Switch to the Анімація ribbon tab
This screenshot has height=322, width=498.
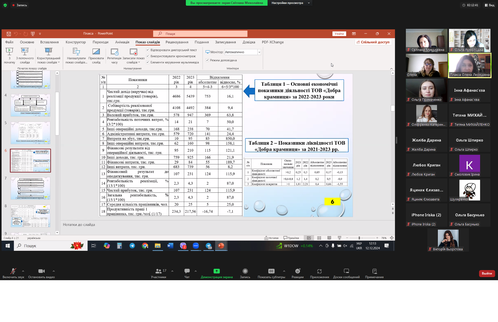[122, 42]
